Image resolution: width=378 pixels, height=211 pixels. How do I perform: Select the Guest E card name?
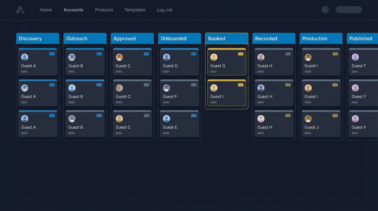[x=170, y=127]
